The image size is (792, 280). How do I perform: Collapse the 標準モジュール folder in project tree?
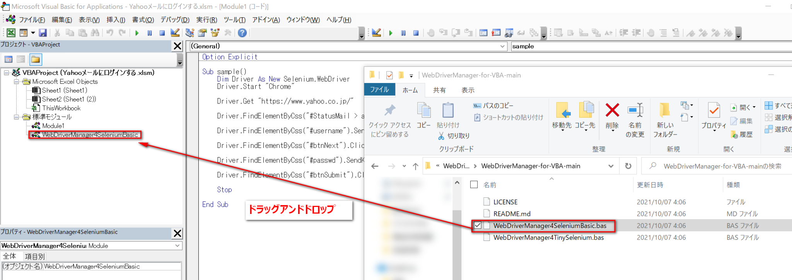coord(17,117)
